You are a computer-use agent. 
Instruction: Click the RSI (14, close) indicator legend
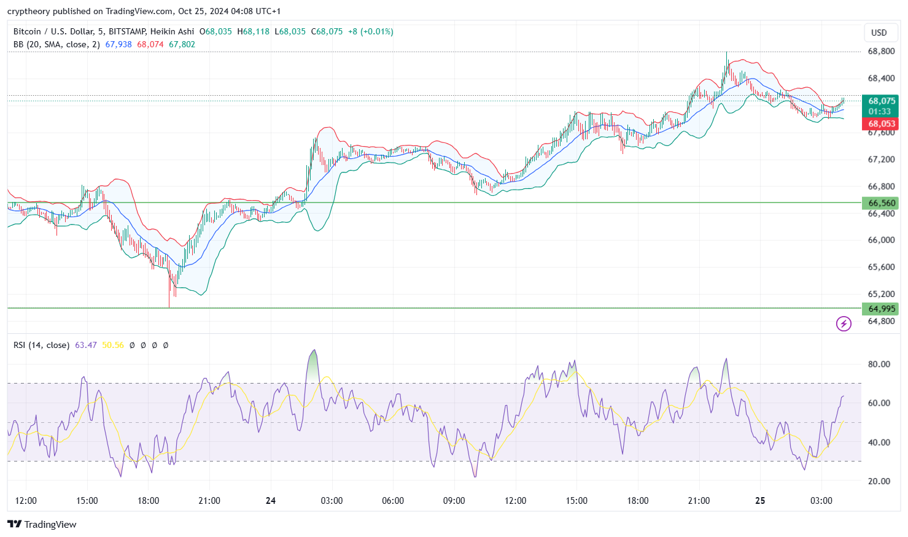click(x=41, y=345)
